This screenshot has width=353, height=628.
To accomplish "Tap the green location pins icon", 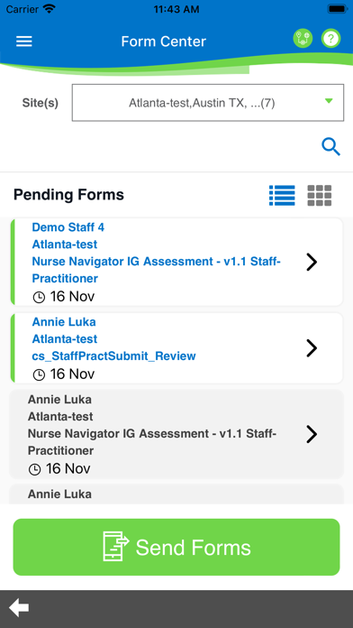I will [303, 39].
